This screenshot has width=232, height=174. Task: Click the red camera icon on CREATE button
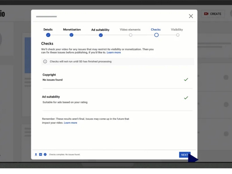point(206,14)
